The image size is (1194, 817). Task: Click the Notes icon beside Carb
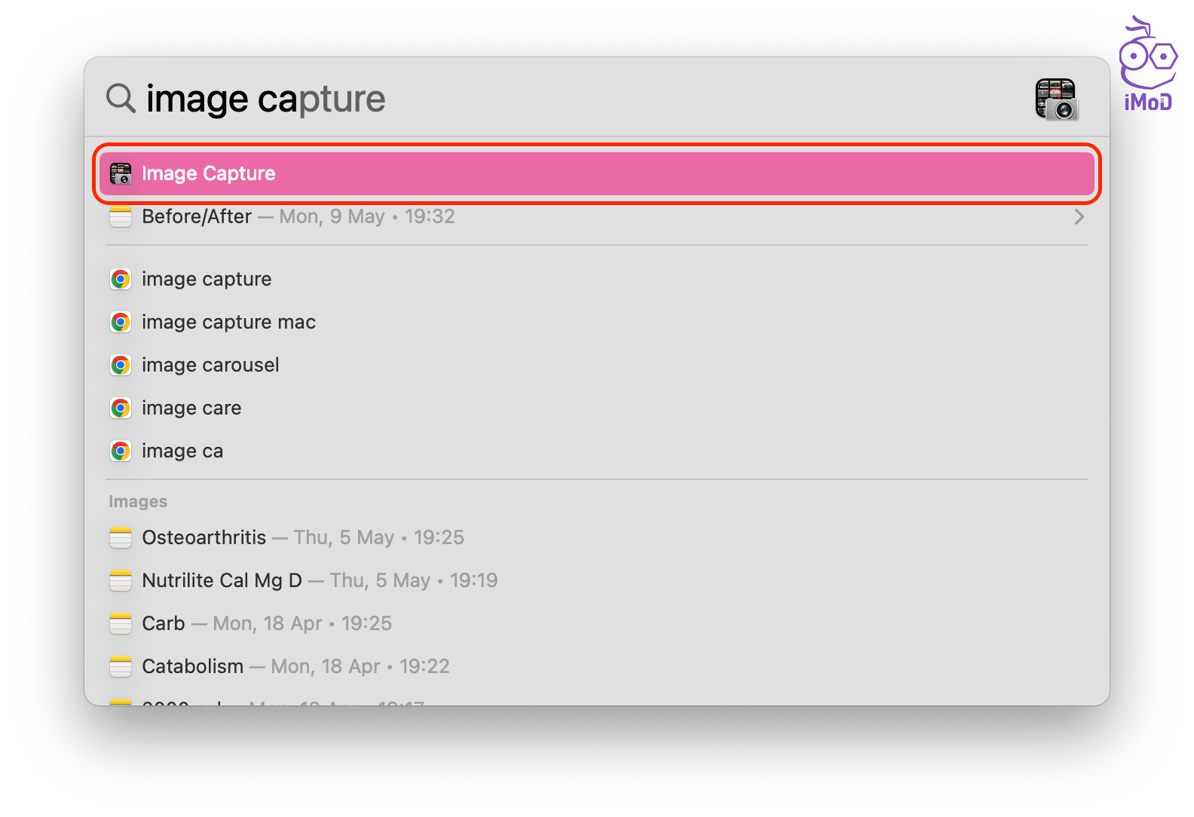[x=121, y=624]
